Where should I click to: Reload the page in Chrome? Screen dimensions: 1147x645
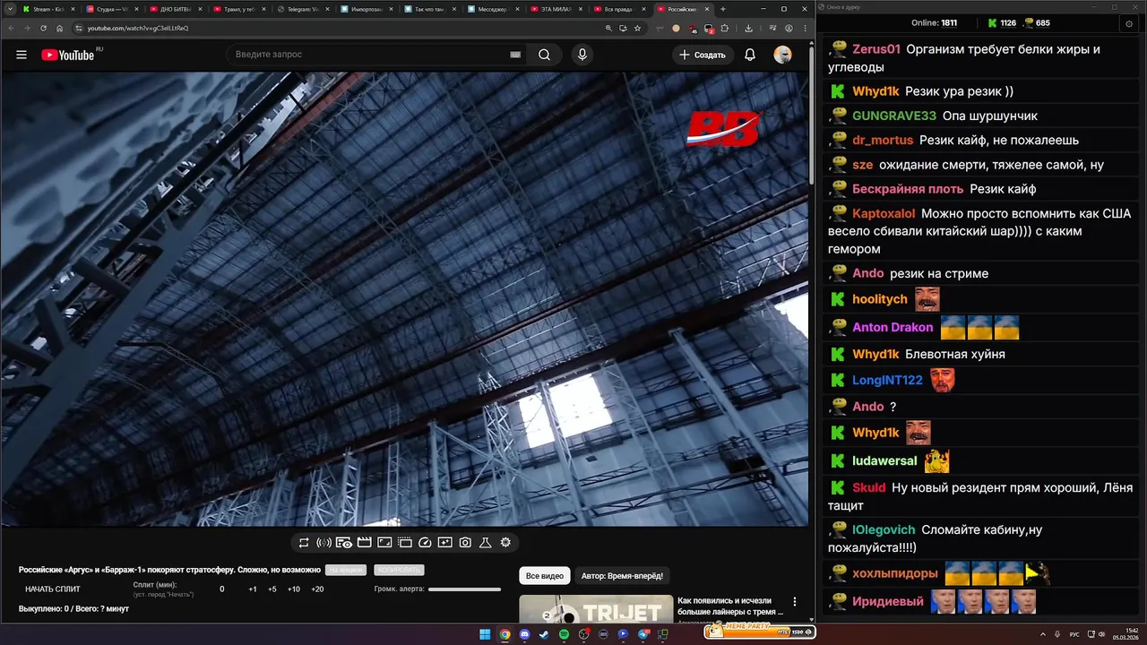pos(43,28)
